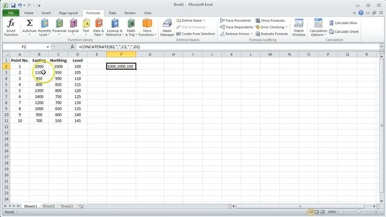Select row 2 header

click(x=7, y=66)
